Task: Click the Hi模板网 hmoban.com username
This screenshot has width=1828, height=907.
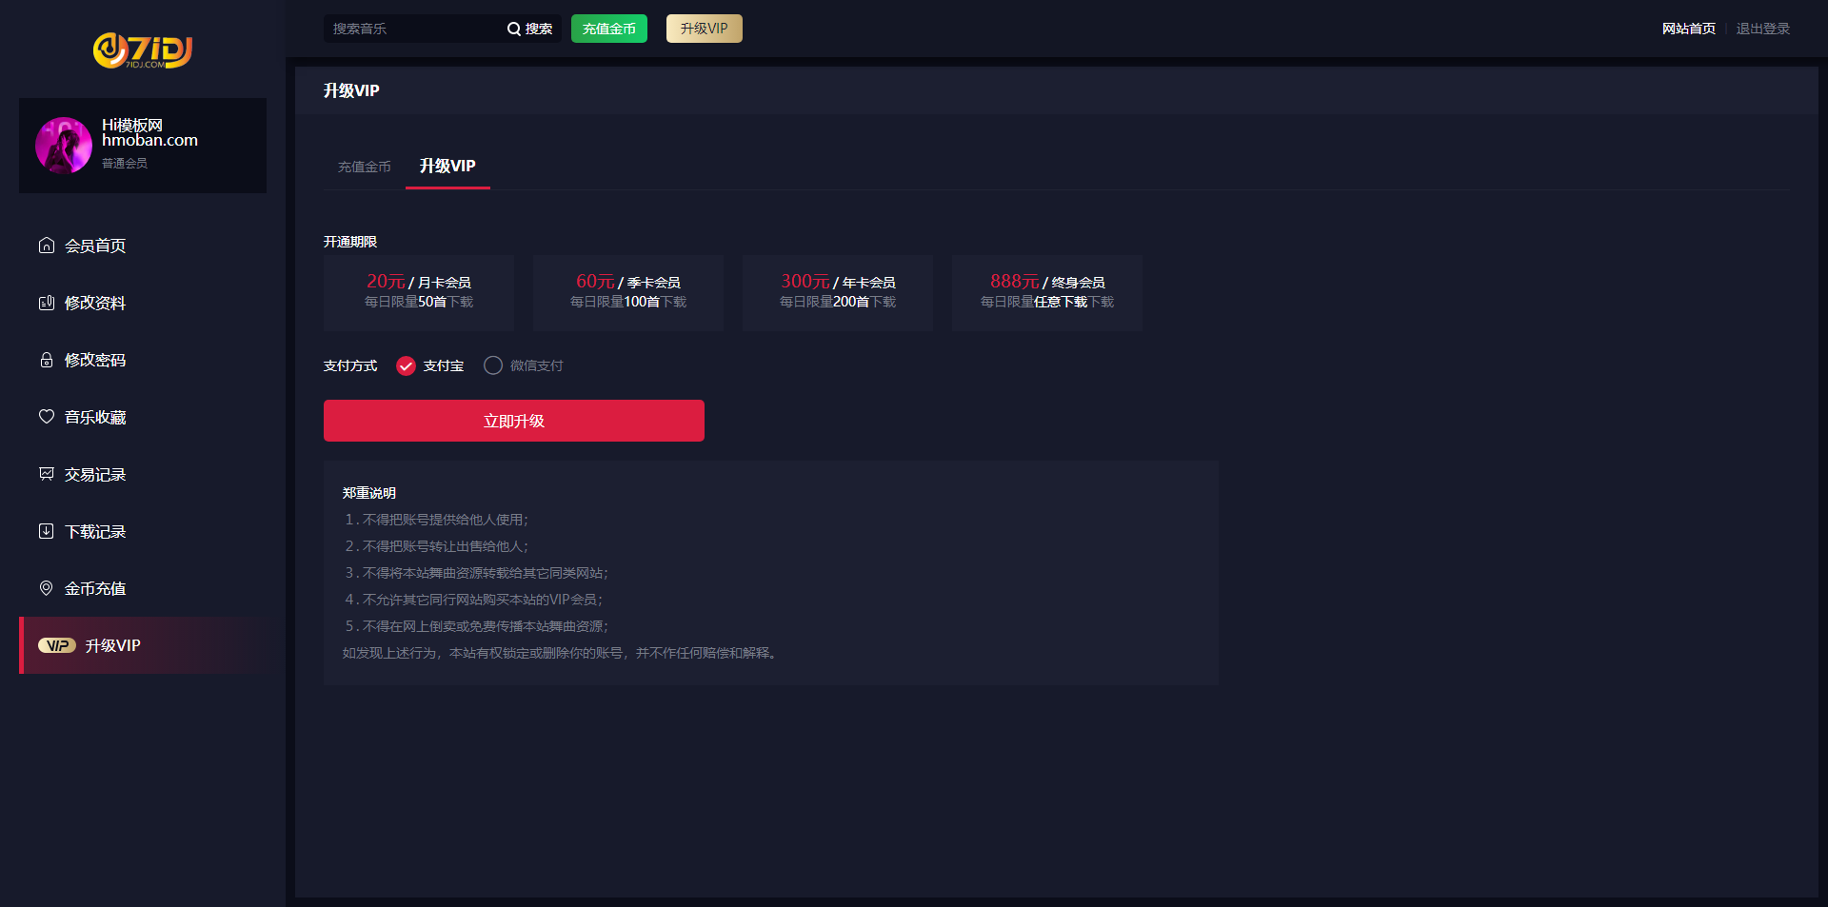Action: point(150,132)
